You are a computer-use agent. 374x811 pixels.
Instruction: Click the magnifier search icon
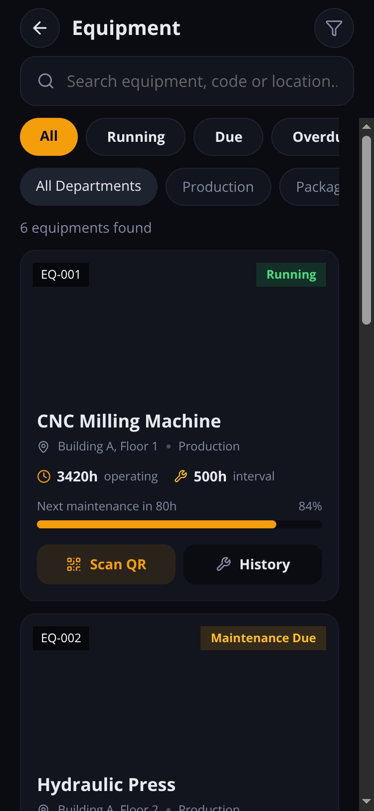pos(46,81)
